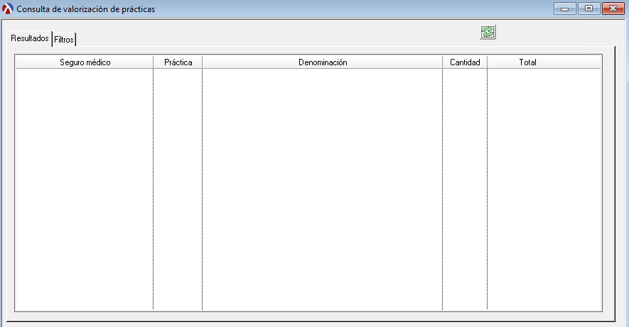Select the Resultados tab
The image size is (629, 327).
coord(31,38)
